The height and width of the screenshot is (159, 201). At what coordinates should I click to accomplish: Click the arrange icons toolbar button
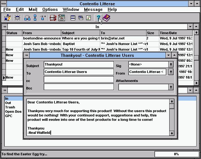88,18
